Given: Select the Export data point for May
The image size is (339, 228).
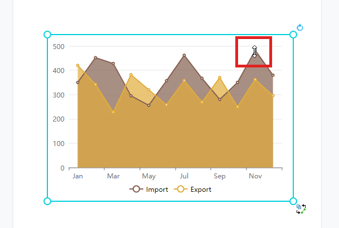Looking at the screenshot, I should coord(149,90).
